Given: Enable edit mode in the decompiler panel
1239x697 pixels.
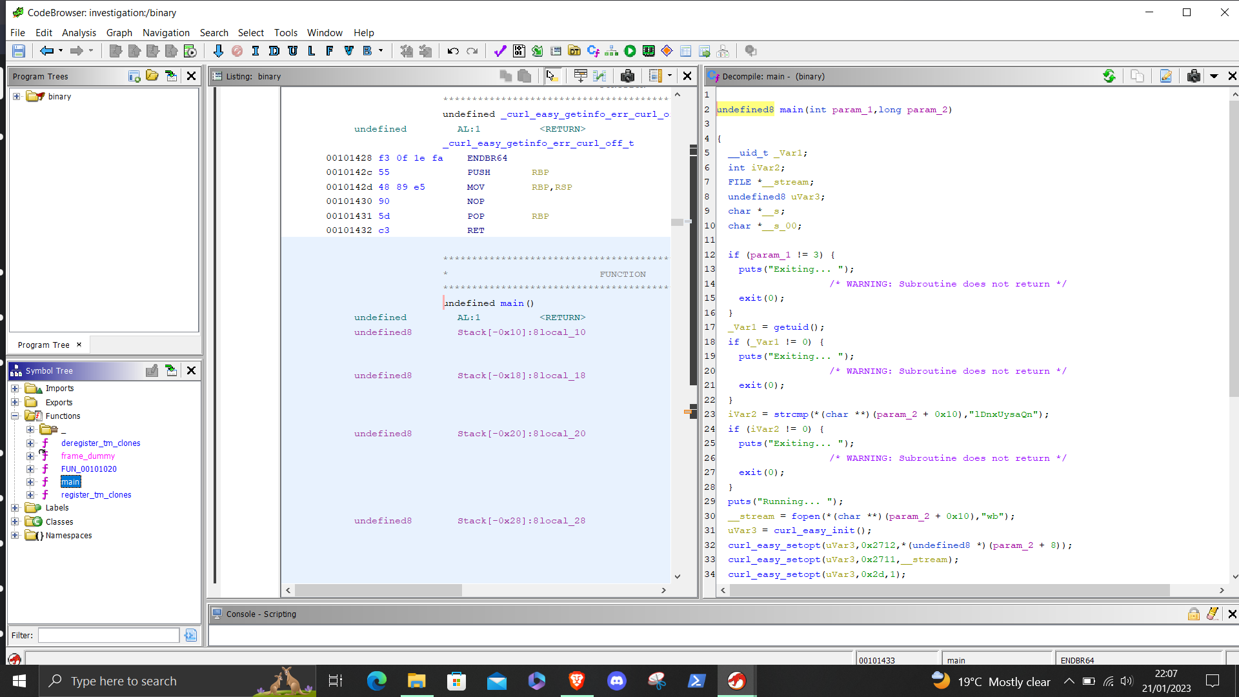Looking at the screenshot, I should 1165,76.
